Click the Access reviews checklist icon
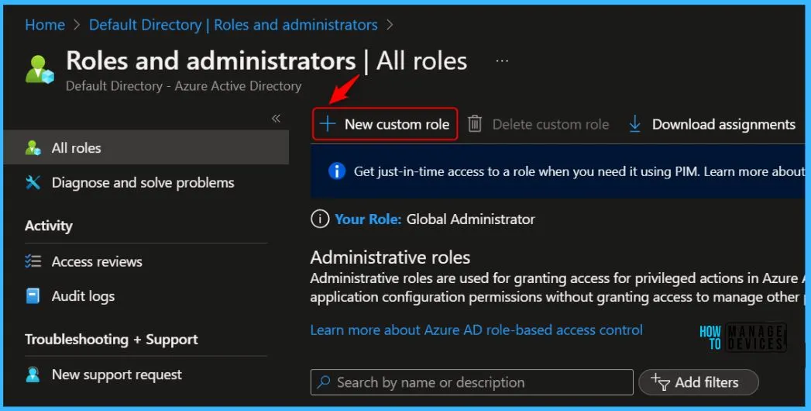Image resolution: width=811 pixels, height=411 pixels. (33, 261)
